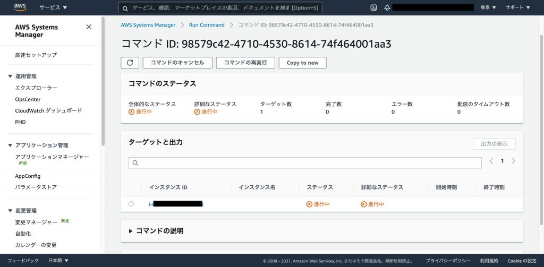Image resolution: width=544 pixels, height=267 pixels.
Task: Open the CloudShell terminal icon
Action: click(x=373, y=7)
